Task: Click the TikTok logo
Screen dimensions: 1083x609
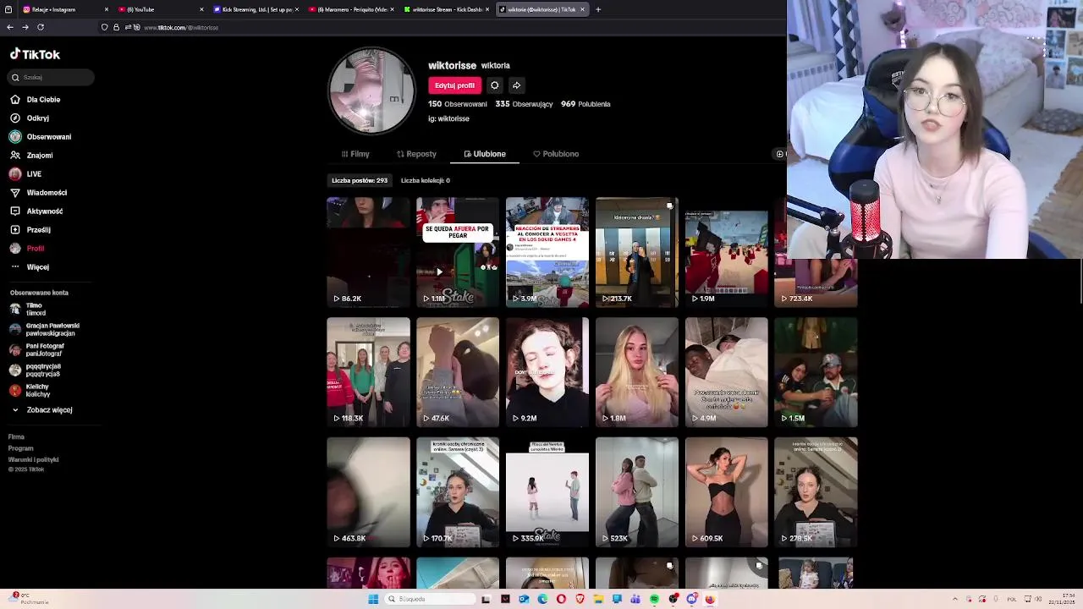Action: [35, 54]
